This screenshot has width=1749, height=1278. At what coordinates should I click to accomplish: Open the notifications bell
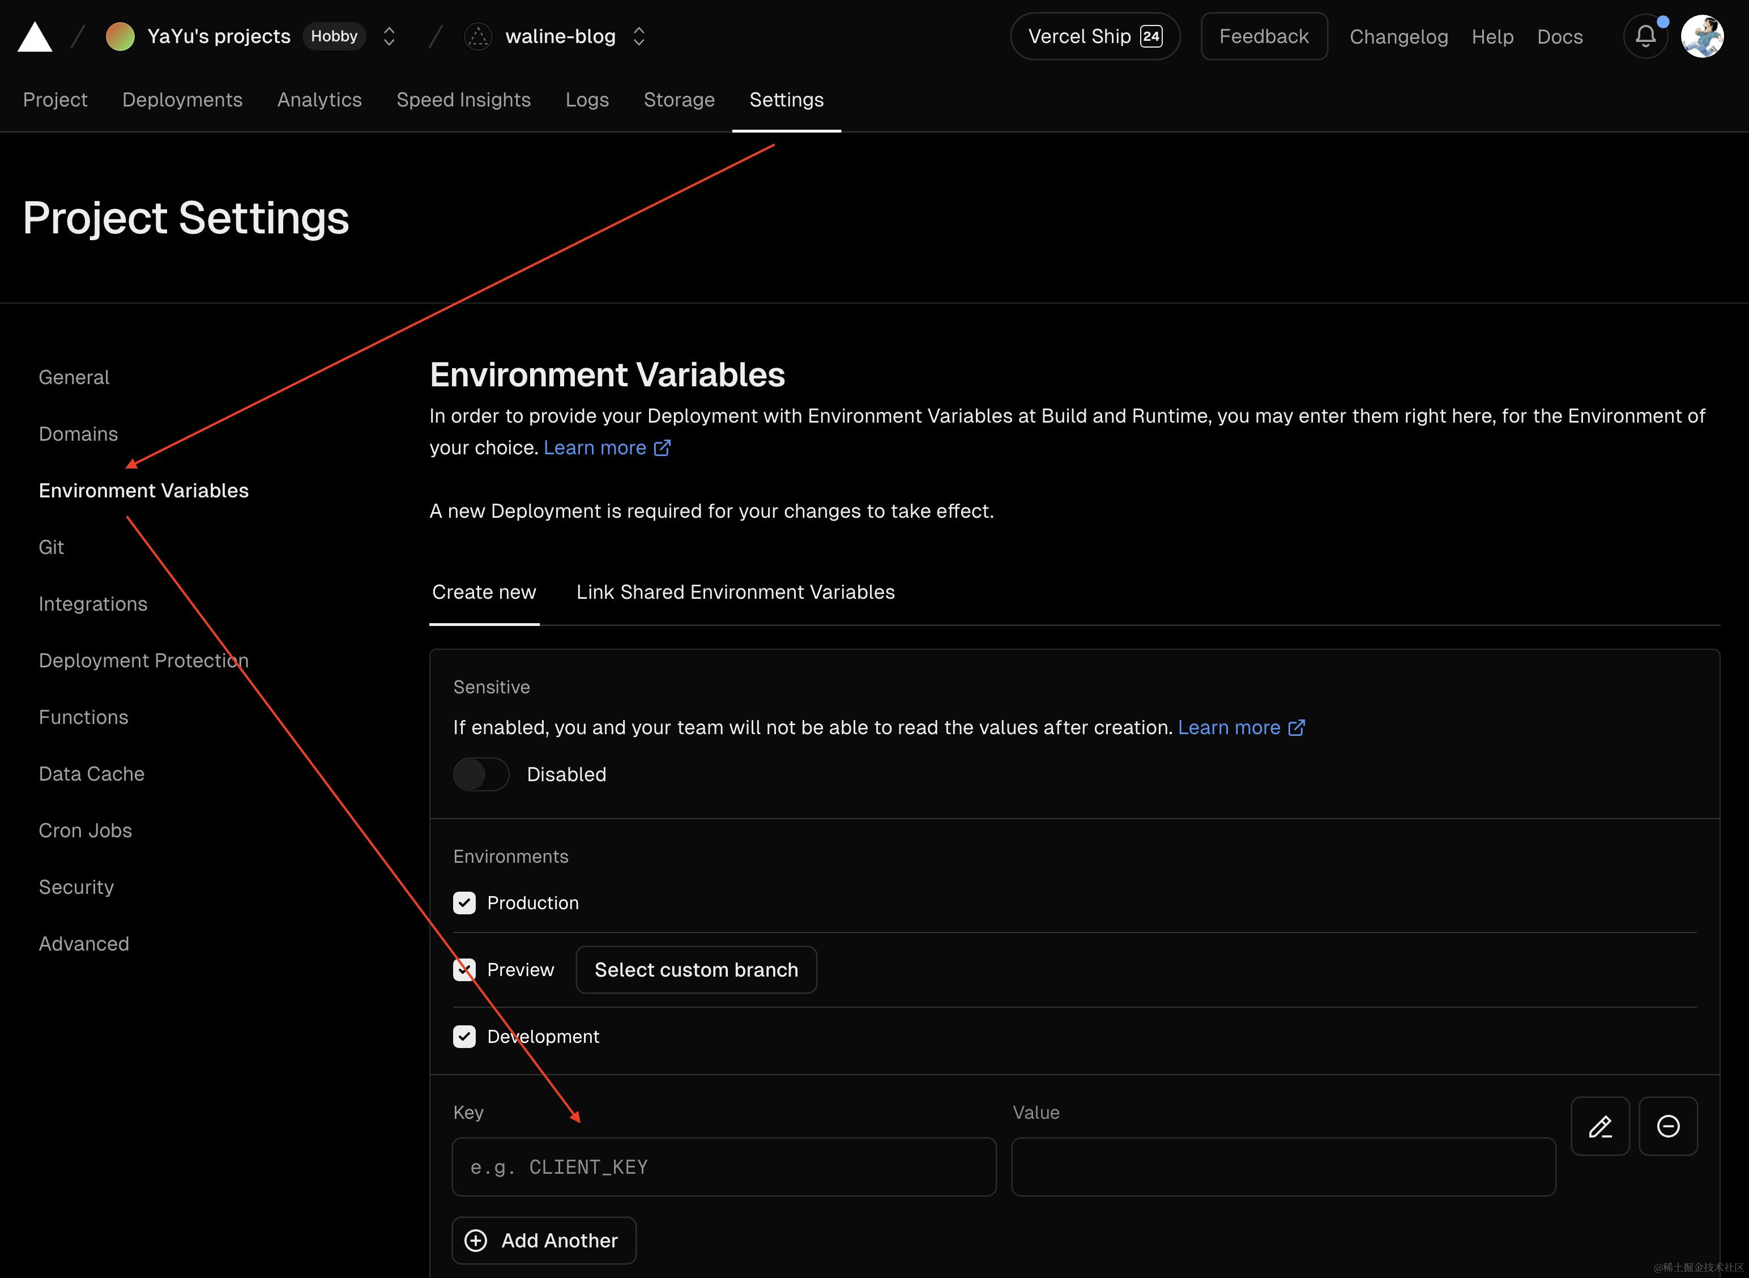tap(1645, 36)
